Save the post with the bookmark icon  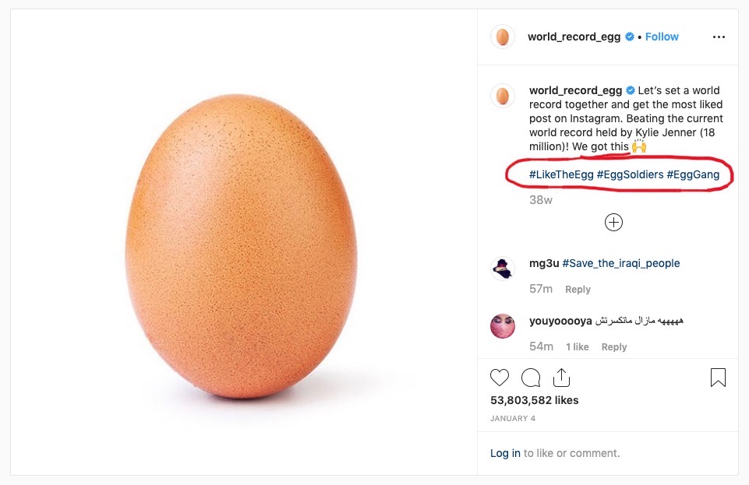(718, 378)
